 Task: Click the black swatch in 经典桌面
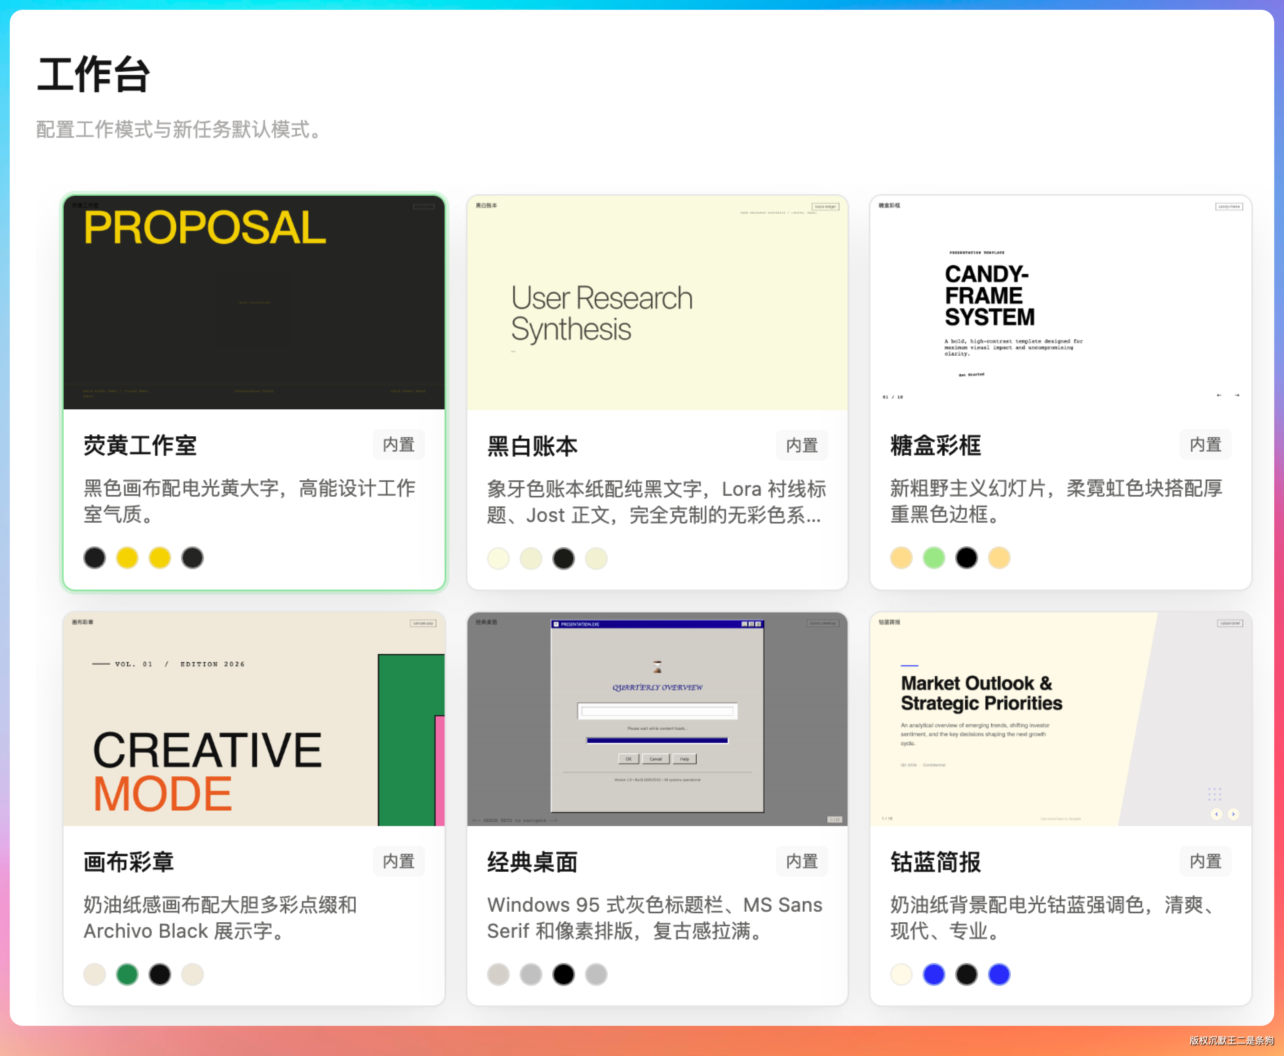(564, 974)
